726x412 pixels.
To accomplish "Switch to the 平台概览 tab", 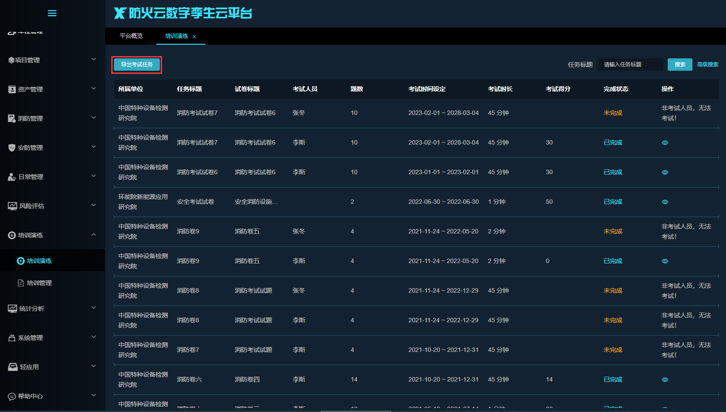I will (131, 36).
